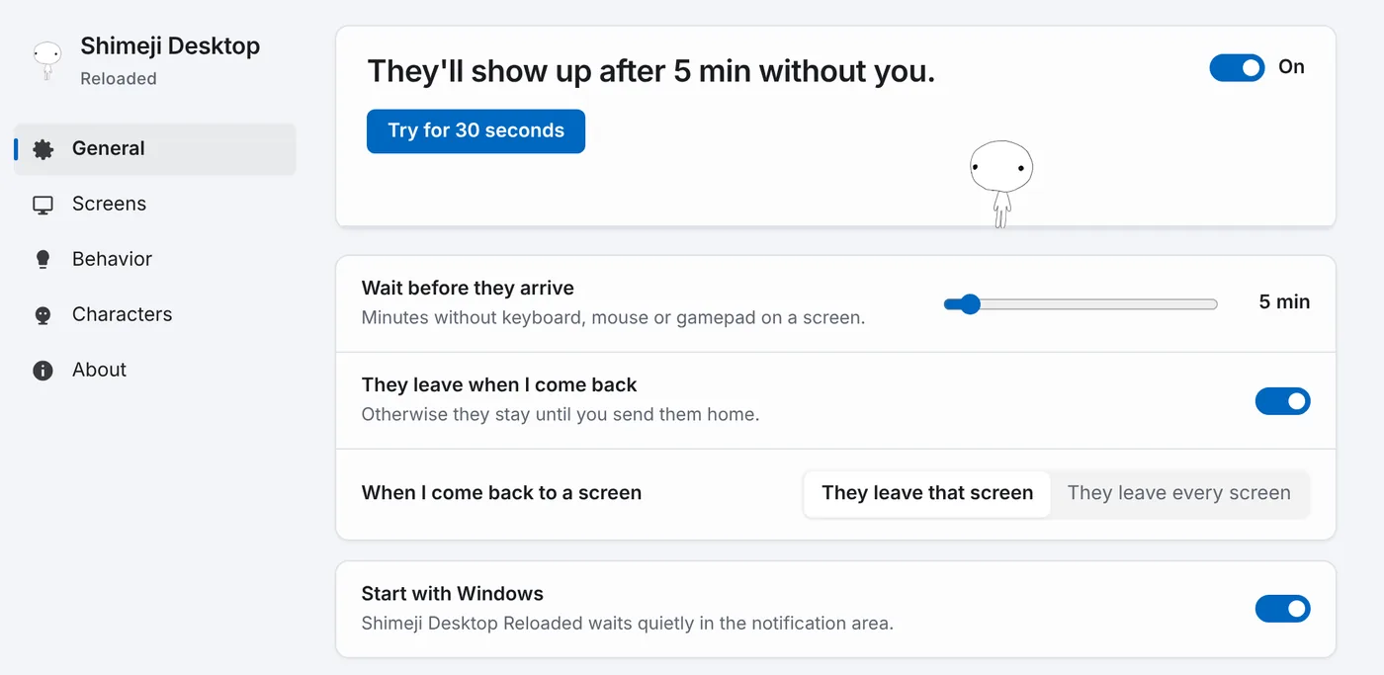The height and width of the screenshot is (675, 1384).
Task: Click Try for 30 seconds button
Action: click(x=476, y=131)
